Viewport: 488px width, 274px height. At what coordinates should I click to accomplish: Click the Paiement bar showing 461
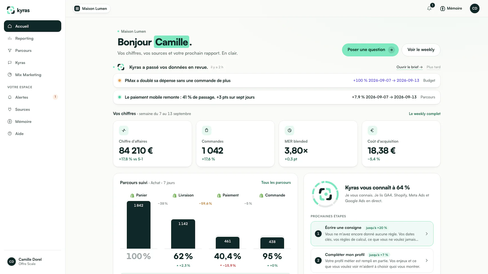[228, 243]
